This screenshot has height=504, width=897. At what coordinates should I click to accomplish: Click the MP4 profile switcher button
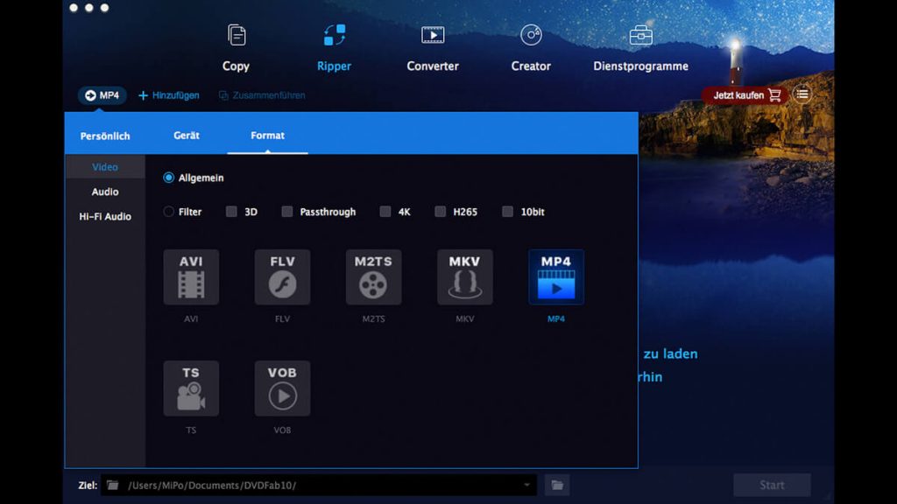[x=102, y=95]
